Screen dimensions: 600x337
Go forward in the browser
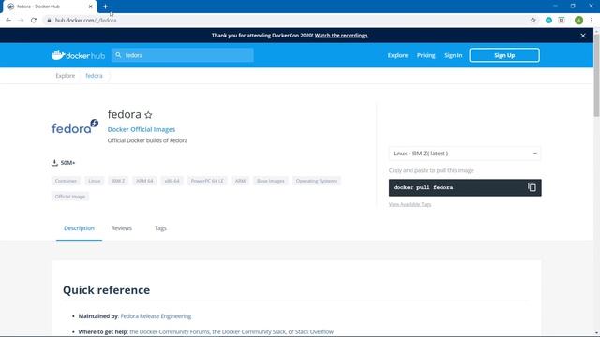21,21
